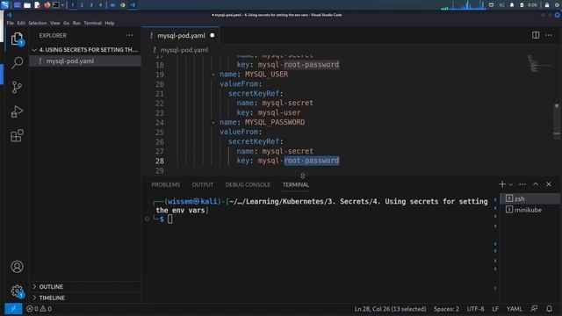Switch to the PROBLEMS panel tab
Image resolution: width=562 pixels, height=316 pixels.
(x=166, y=184)
